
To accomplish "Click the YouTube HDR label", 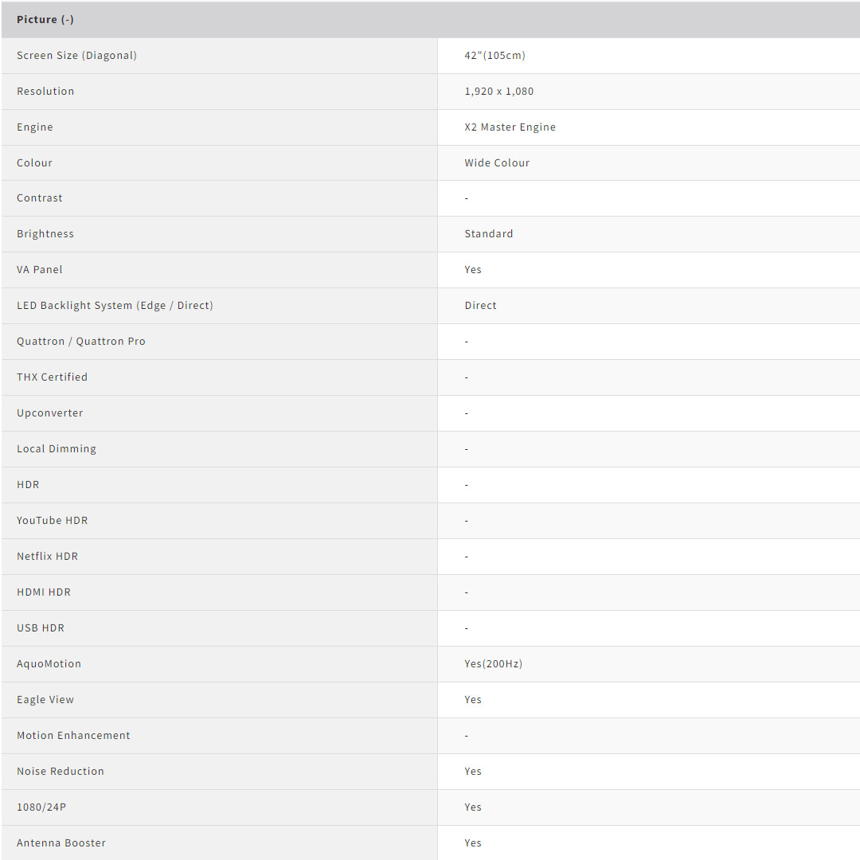I will tap(53, 521).
